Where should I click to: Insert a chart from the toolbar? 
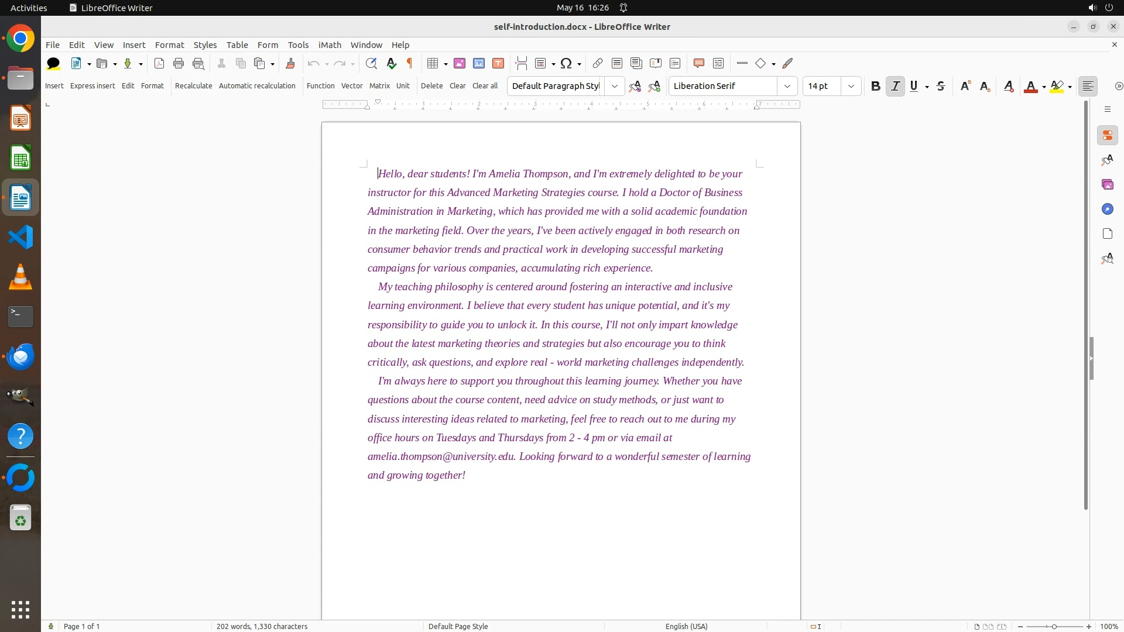coord(479,63)
